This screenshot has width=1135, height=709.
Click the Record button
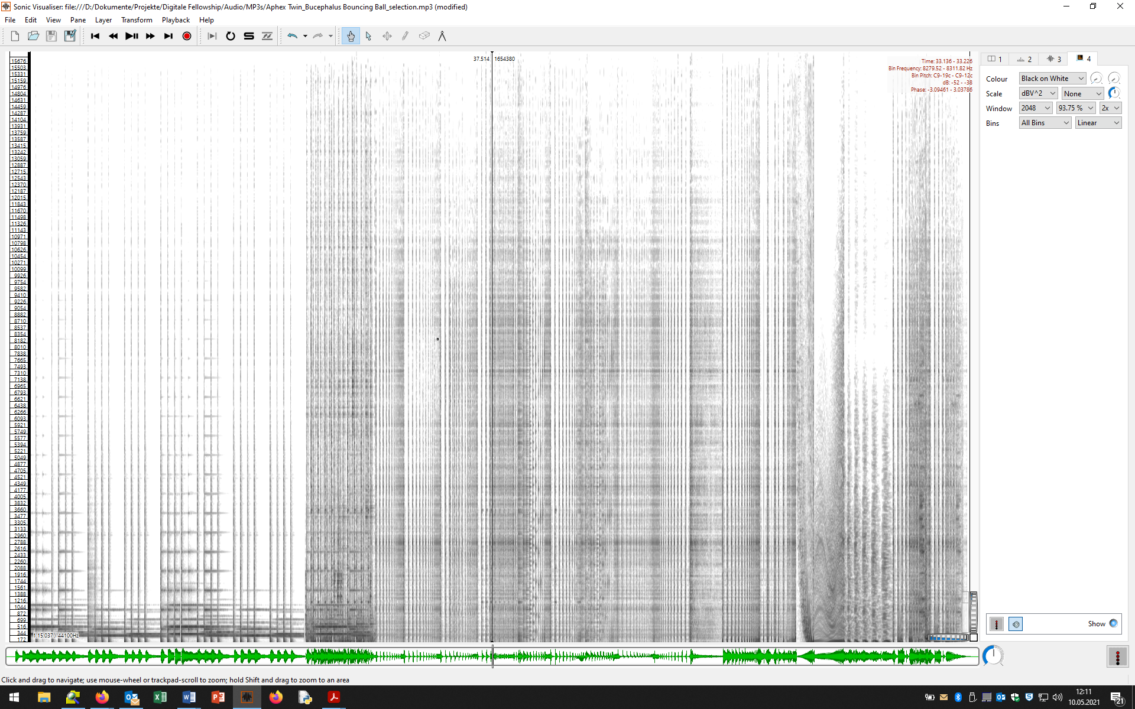pos(186,35)
